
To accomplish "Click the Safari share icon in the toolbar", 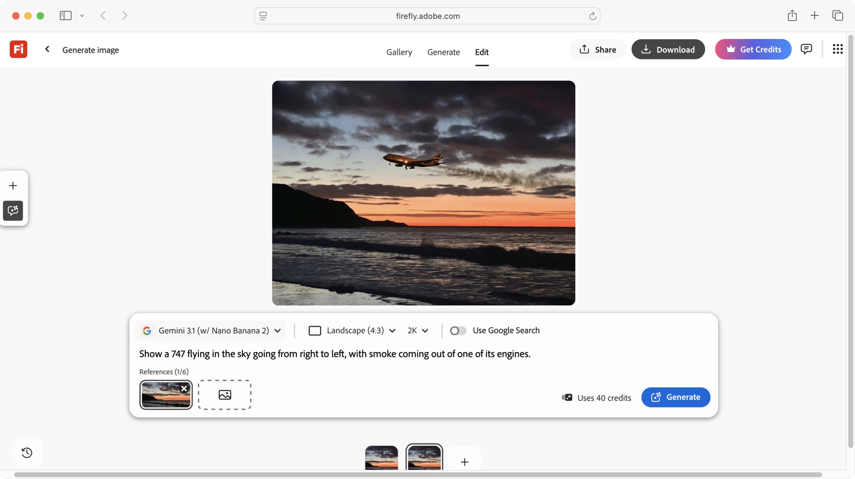I will click(x=793, y=16).
